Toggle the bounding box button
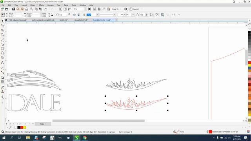The height and width of the screenshot is (141, 251). pyautogui.click(x=157, y=15)
